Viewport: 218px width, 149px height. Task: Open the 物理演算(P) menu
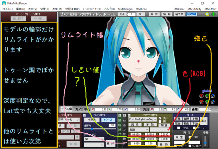pyautogui.click(x=72, y=9)
